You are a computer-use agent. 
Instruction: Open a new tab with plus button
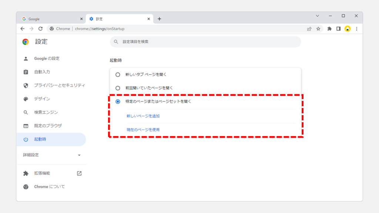(159, 19)
